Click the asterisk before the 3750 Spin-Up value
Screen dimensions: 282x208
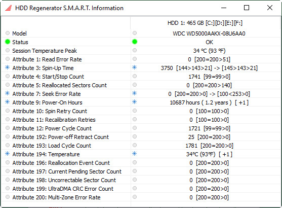(x=135, y=67)
